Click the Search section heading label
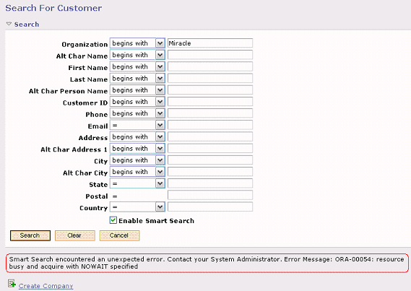This screenshot has width=411, height=291. coord(27,25)
